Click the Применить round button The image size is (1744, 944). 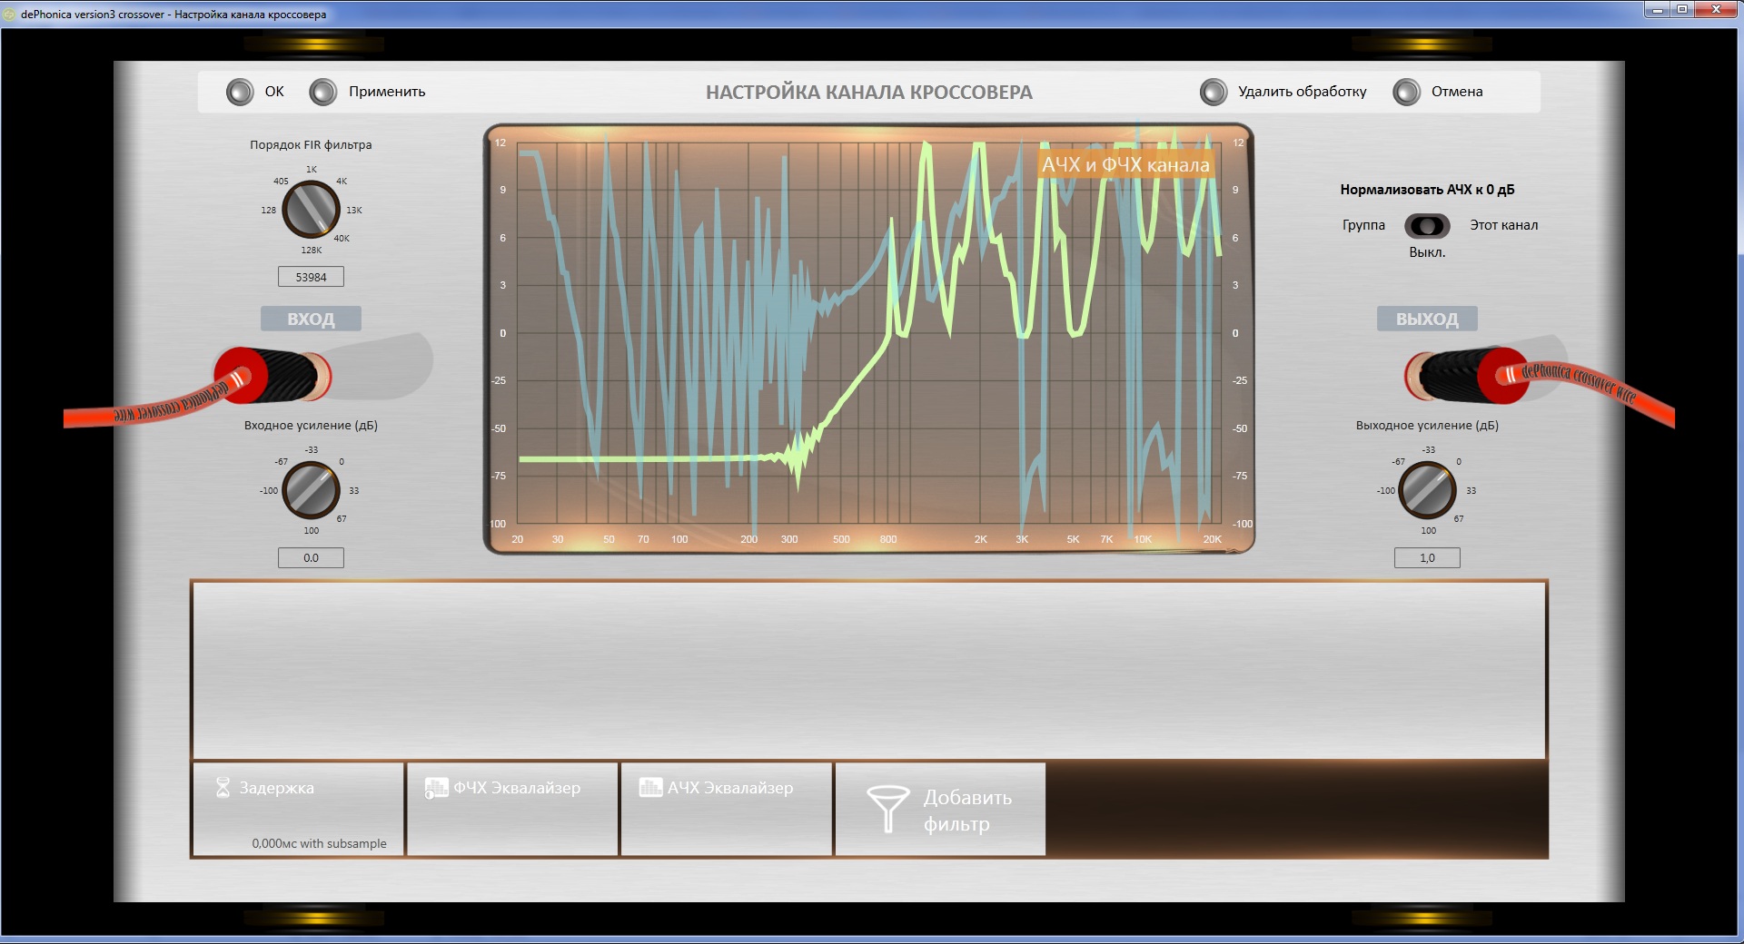coord(323,92)
